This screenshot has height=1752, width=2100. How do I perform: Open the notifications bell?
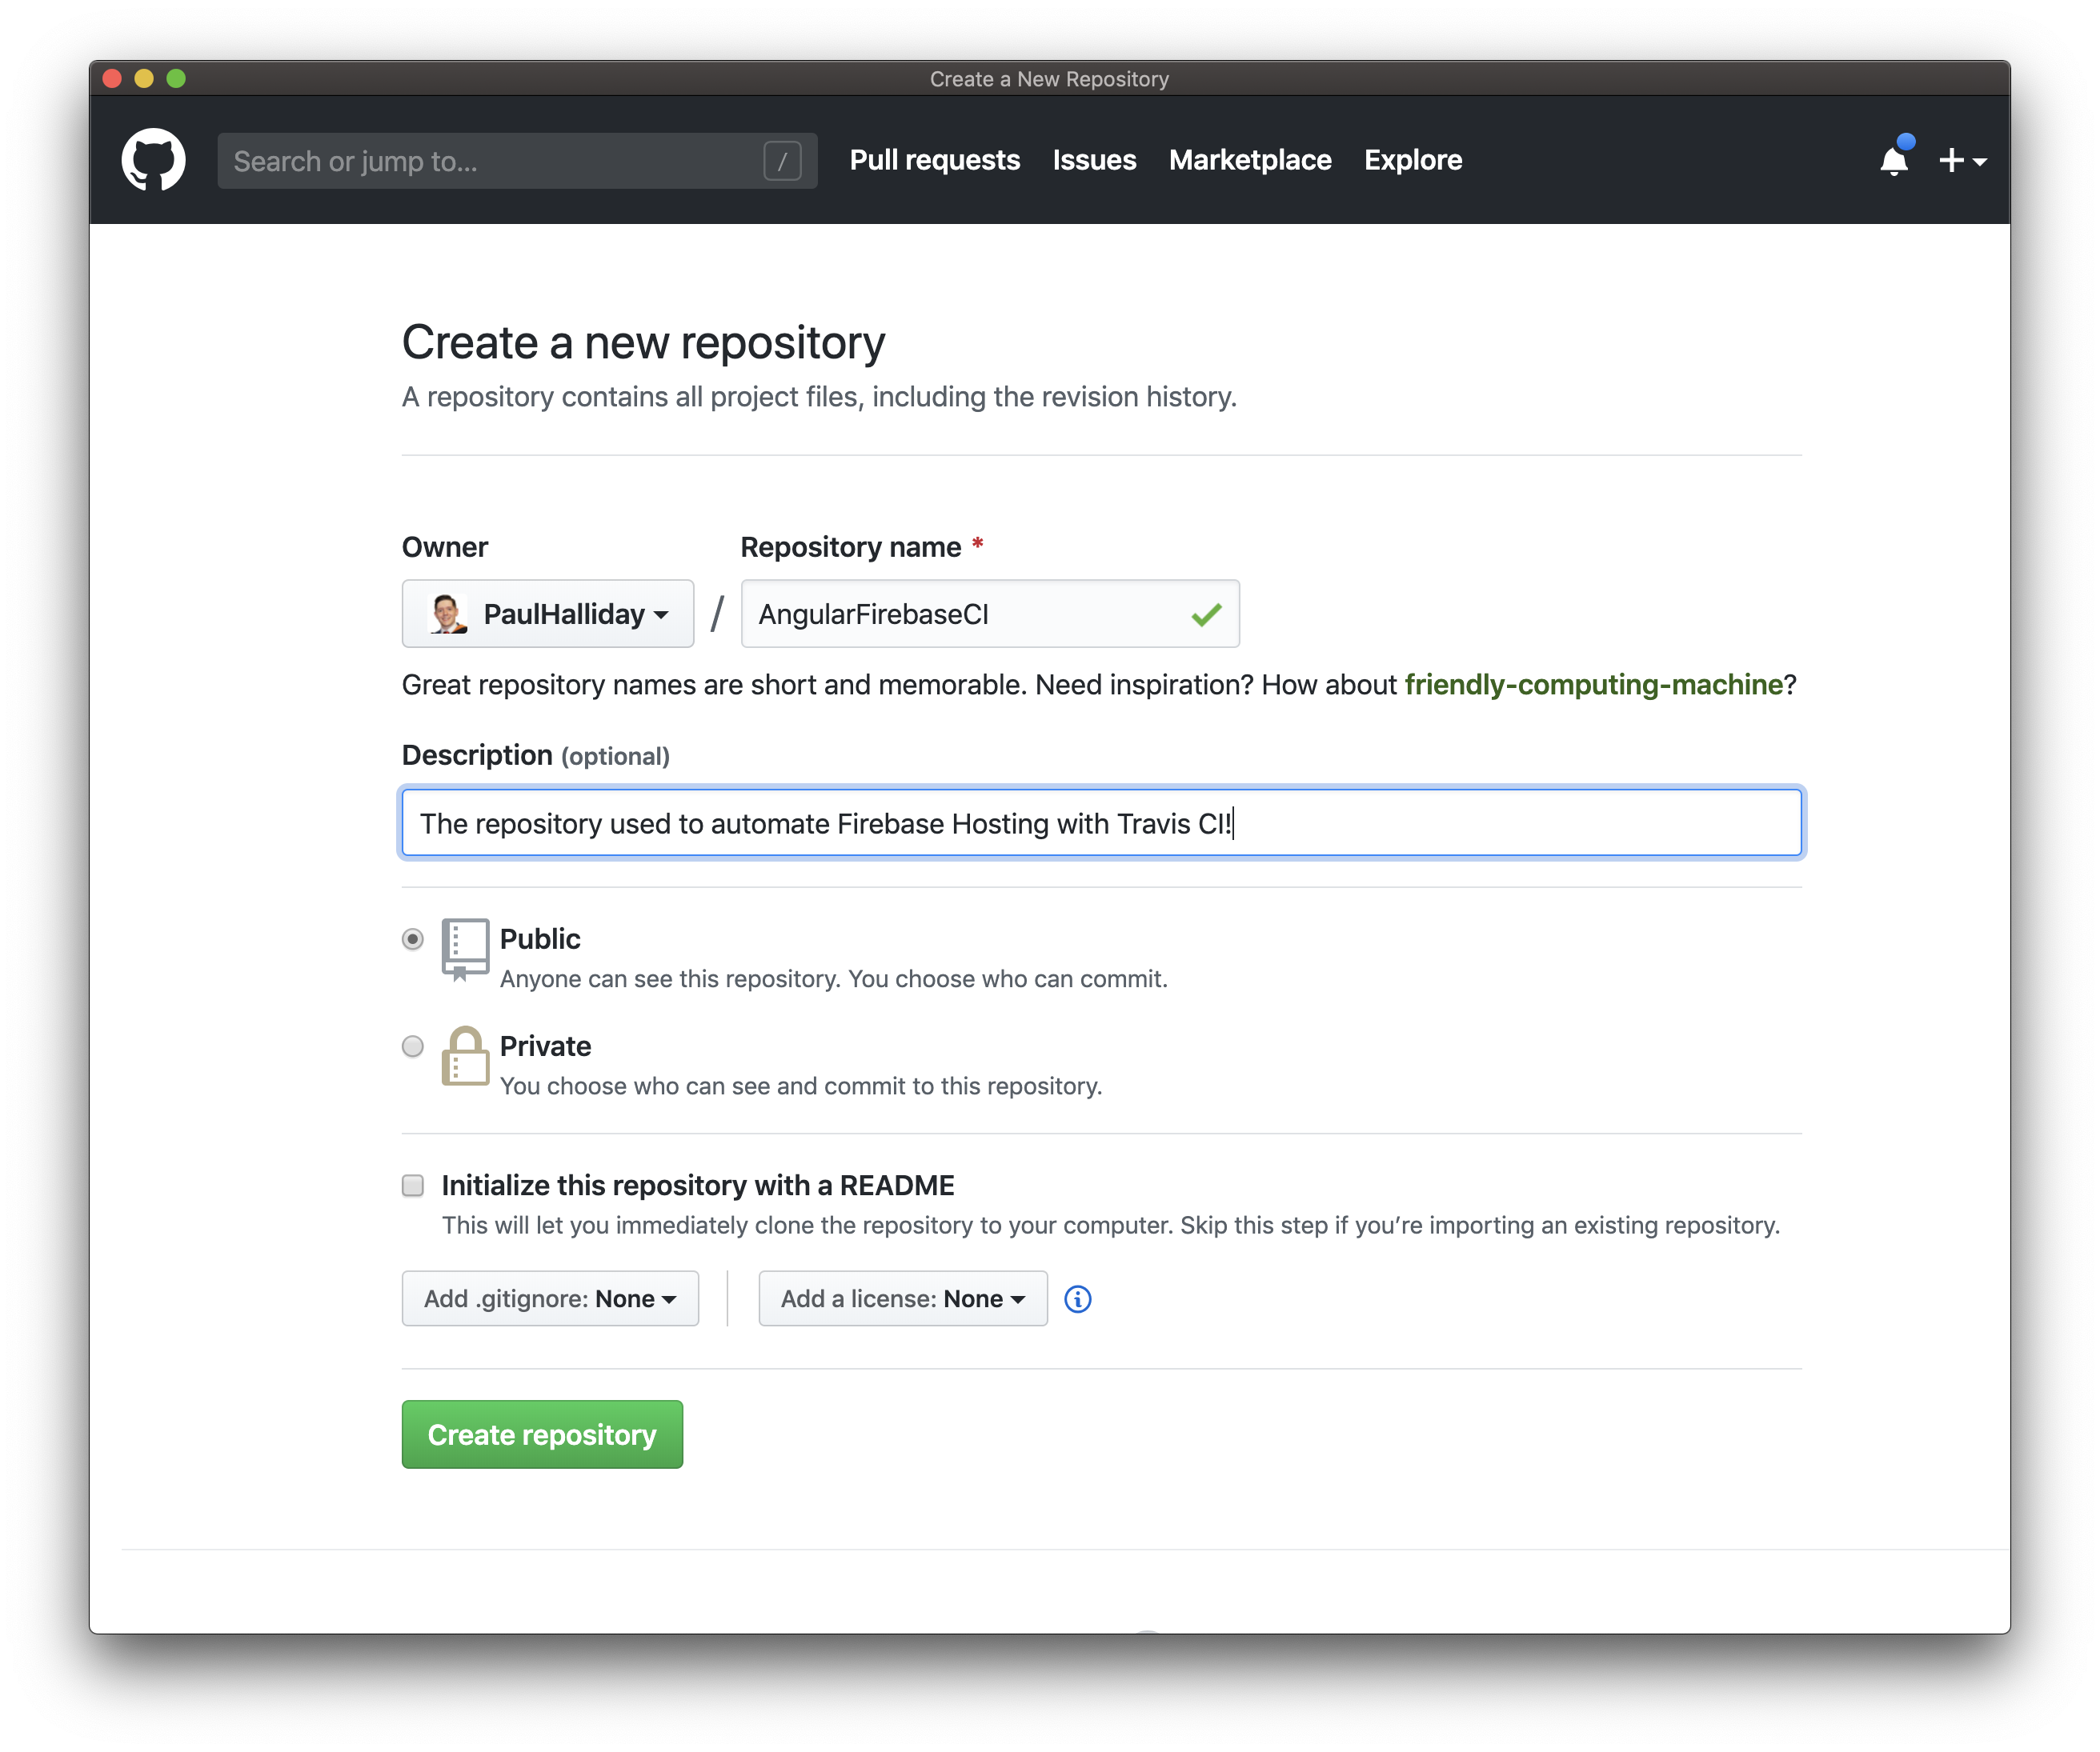[1893, 160]
